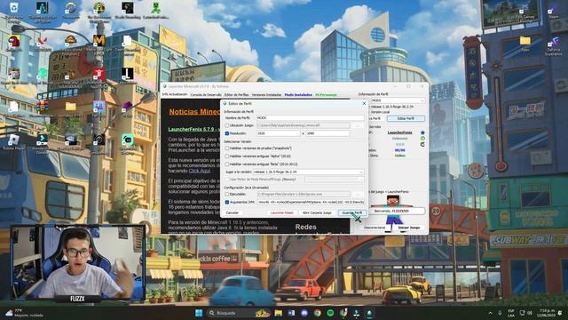
Task: Click the Cancelar button
Action: [x=233, y=212]
